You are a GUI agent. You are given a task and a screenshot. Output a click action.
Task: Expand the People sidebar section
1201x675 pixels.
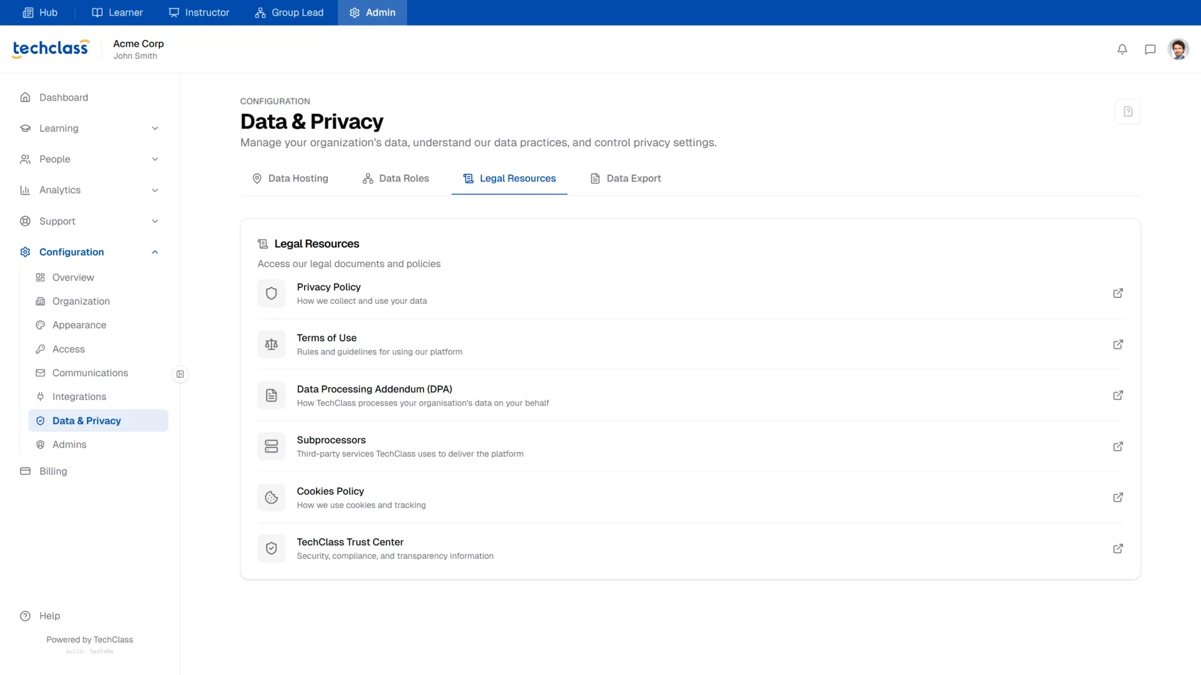(89, 159)
